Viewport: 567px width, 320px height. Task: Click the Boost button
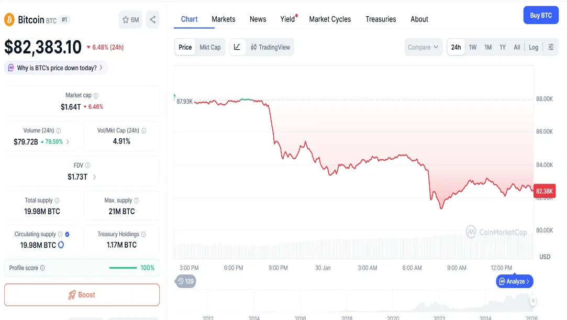click(x=82, y=294)
